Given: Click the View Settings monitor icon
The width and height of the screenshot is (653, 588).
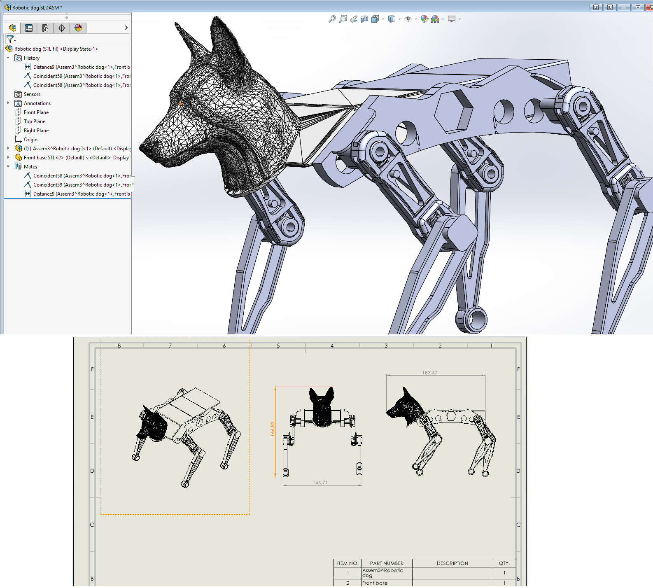Looking at the screenshot, I should point(452,19).
